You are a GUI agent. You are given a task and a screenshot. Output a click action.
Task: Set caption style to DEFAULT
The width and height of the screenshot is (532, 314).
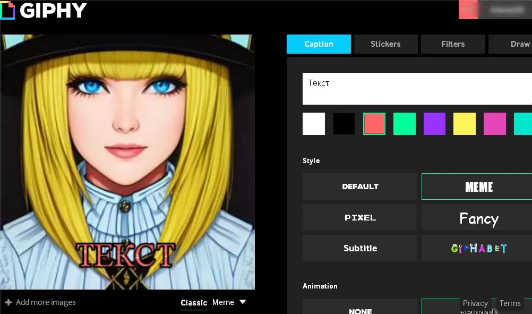(x=360, y=186)
